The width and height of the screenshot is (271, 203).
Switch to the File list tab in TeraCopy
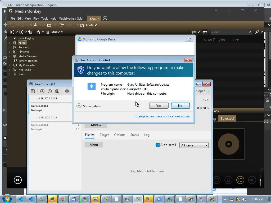tap(90, 135)
